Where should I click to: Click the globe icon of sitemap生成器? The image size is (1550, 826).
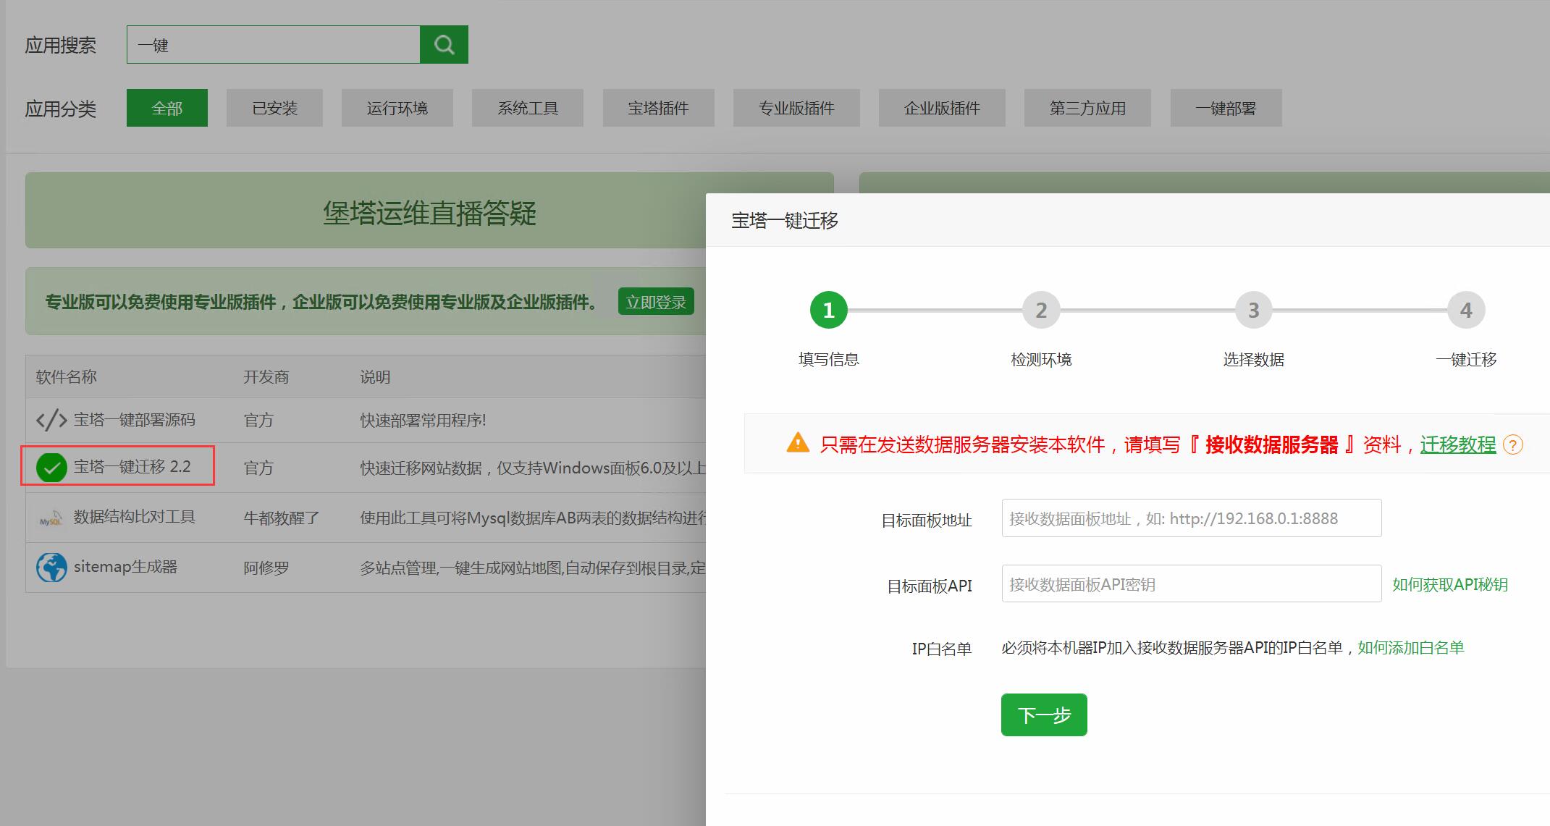tap(51, 568)
